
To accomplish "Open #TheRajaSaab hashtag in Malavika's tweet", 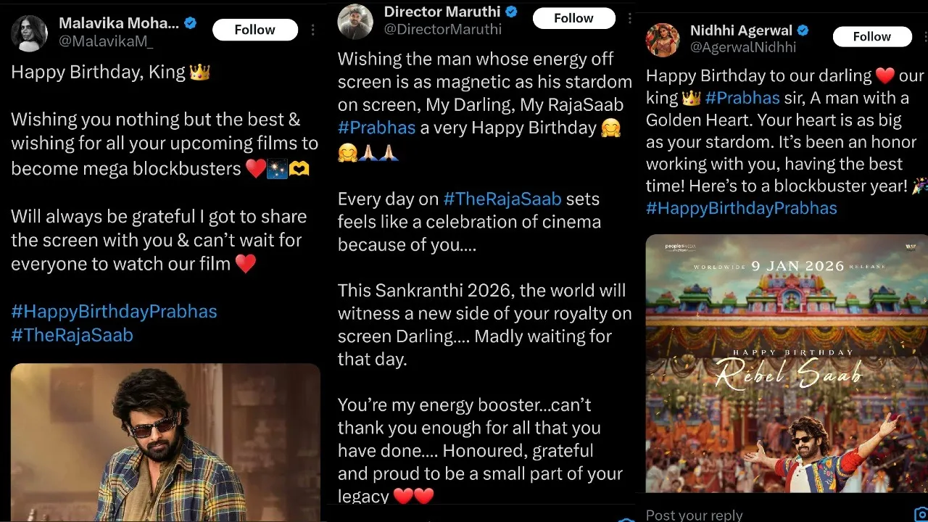I will (72, 335).
